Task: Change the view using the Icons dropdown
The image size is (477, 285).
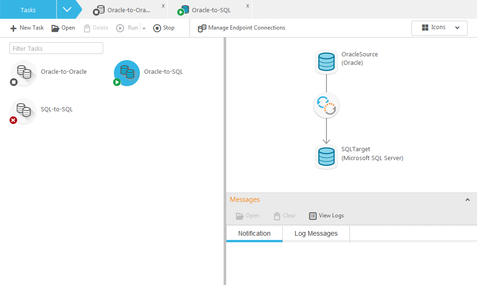Action: click(439, 28)
